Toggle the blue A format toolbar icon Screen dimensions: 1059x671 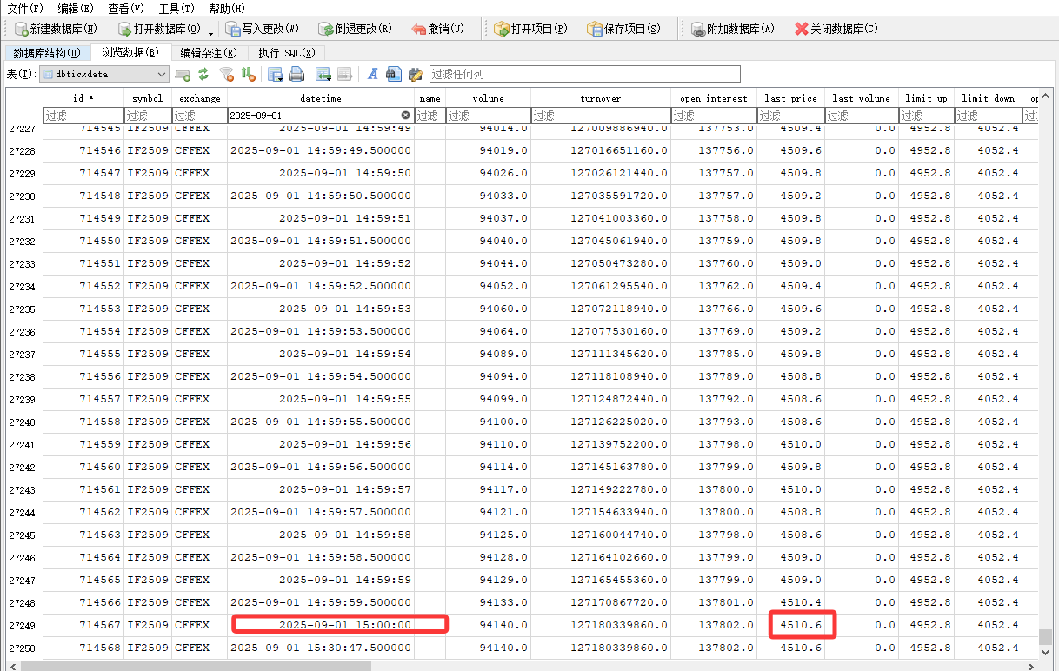pyautogui.click(x=372, y=74)
